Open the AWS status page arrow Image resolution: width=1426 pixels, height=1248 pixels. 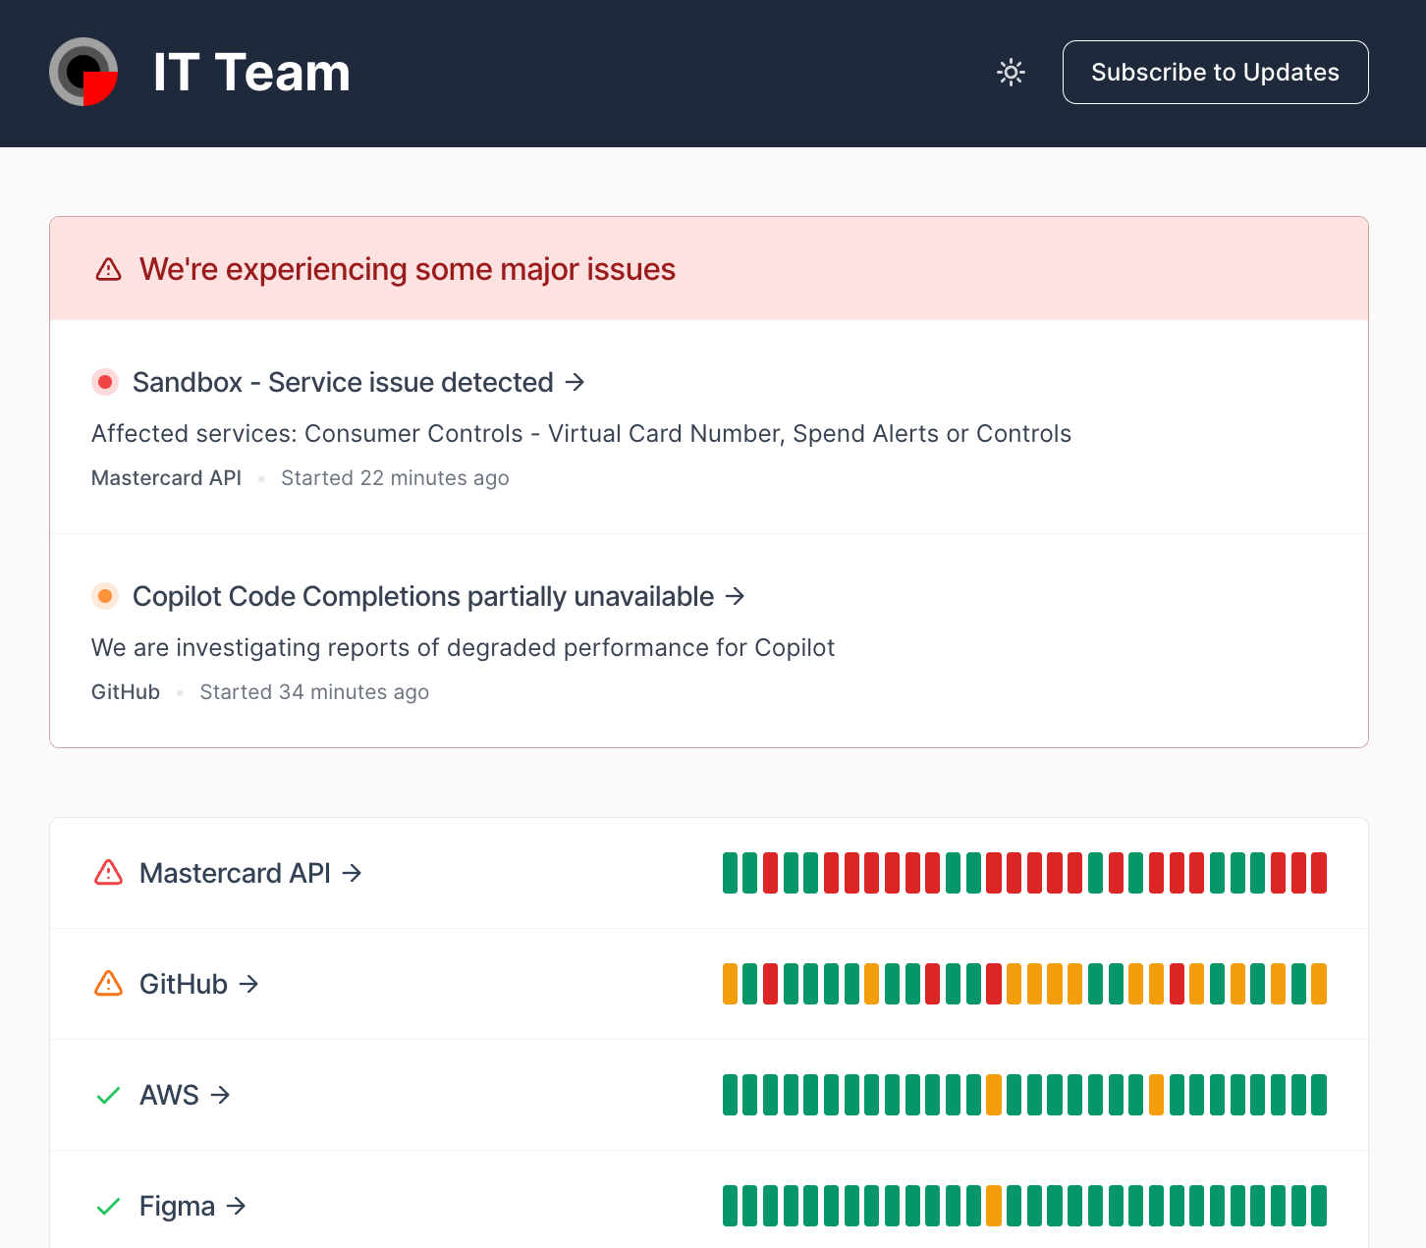pyautogui.click(x=221, y=1095)
